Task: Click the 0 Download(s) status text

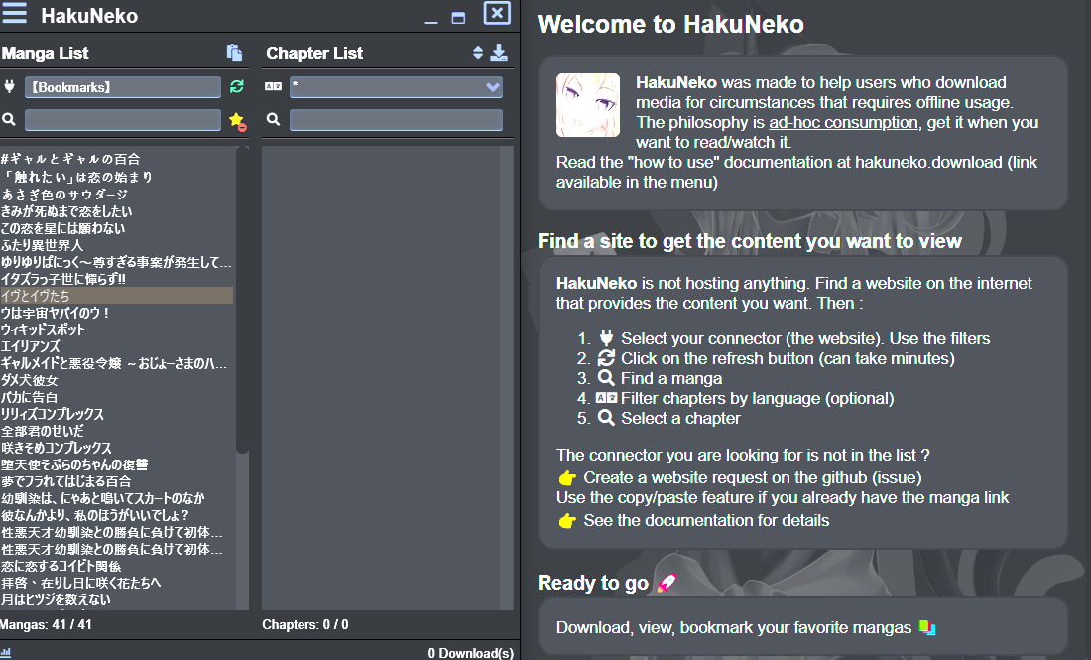Action: [471, 653]
